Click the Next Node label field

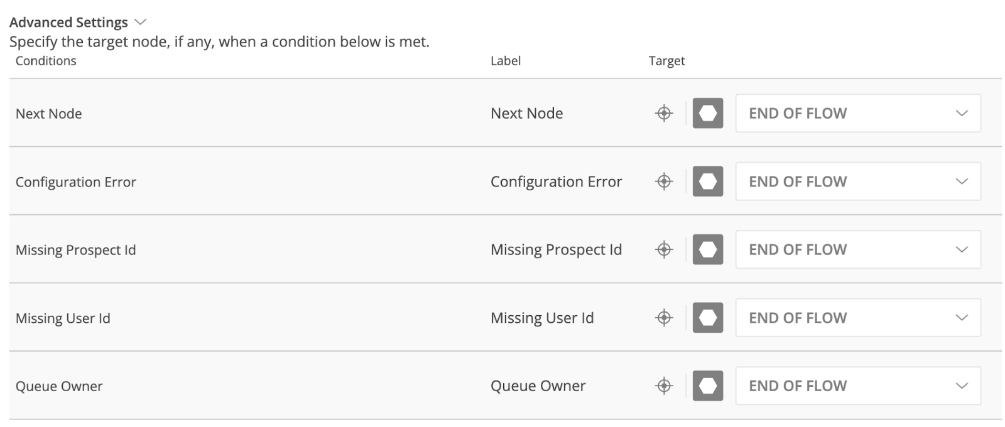pyautogui.click(x=526, y=114)
